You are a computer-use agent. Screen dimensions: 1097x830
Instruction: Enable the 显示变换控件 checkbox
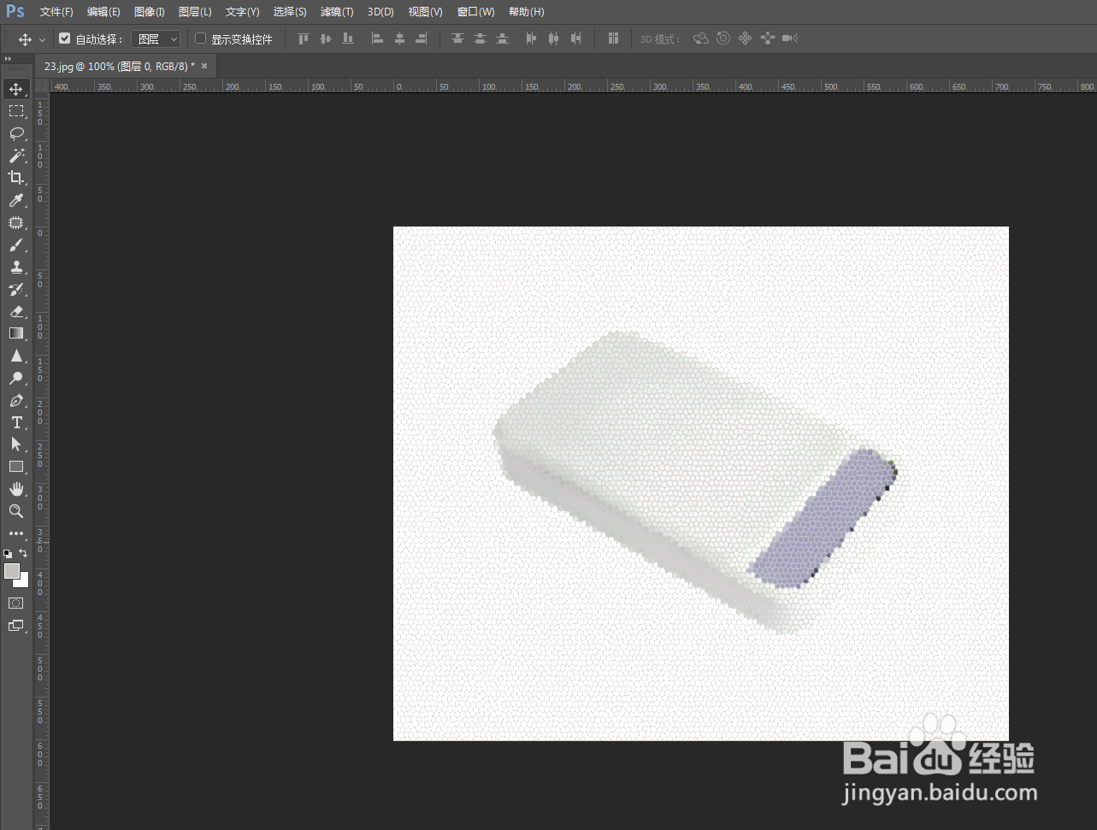[201, 38]
